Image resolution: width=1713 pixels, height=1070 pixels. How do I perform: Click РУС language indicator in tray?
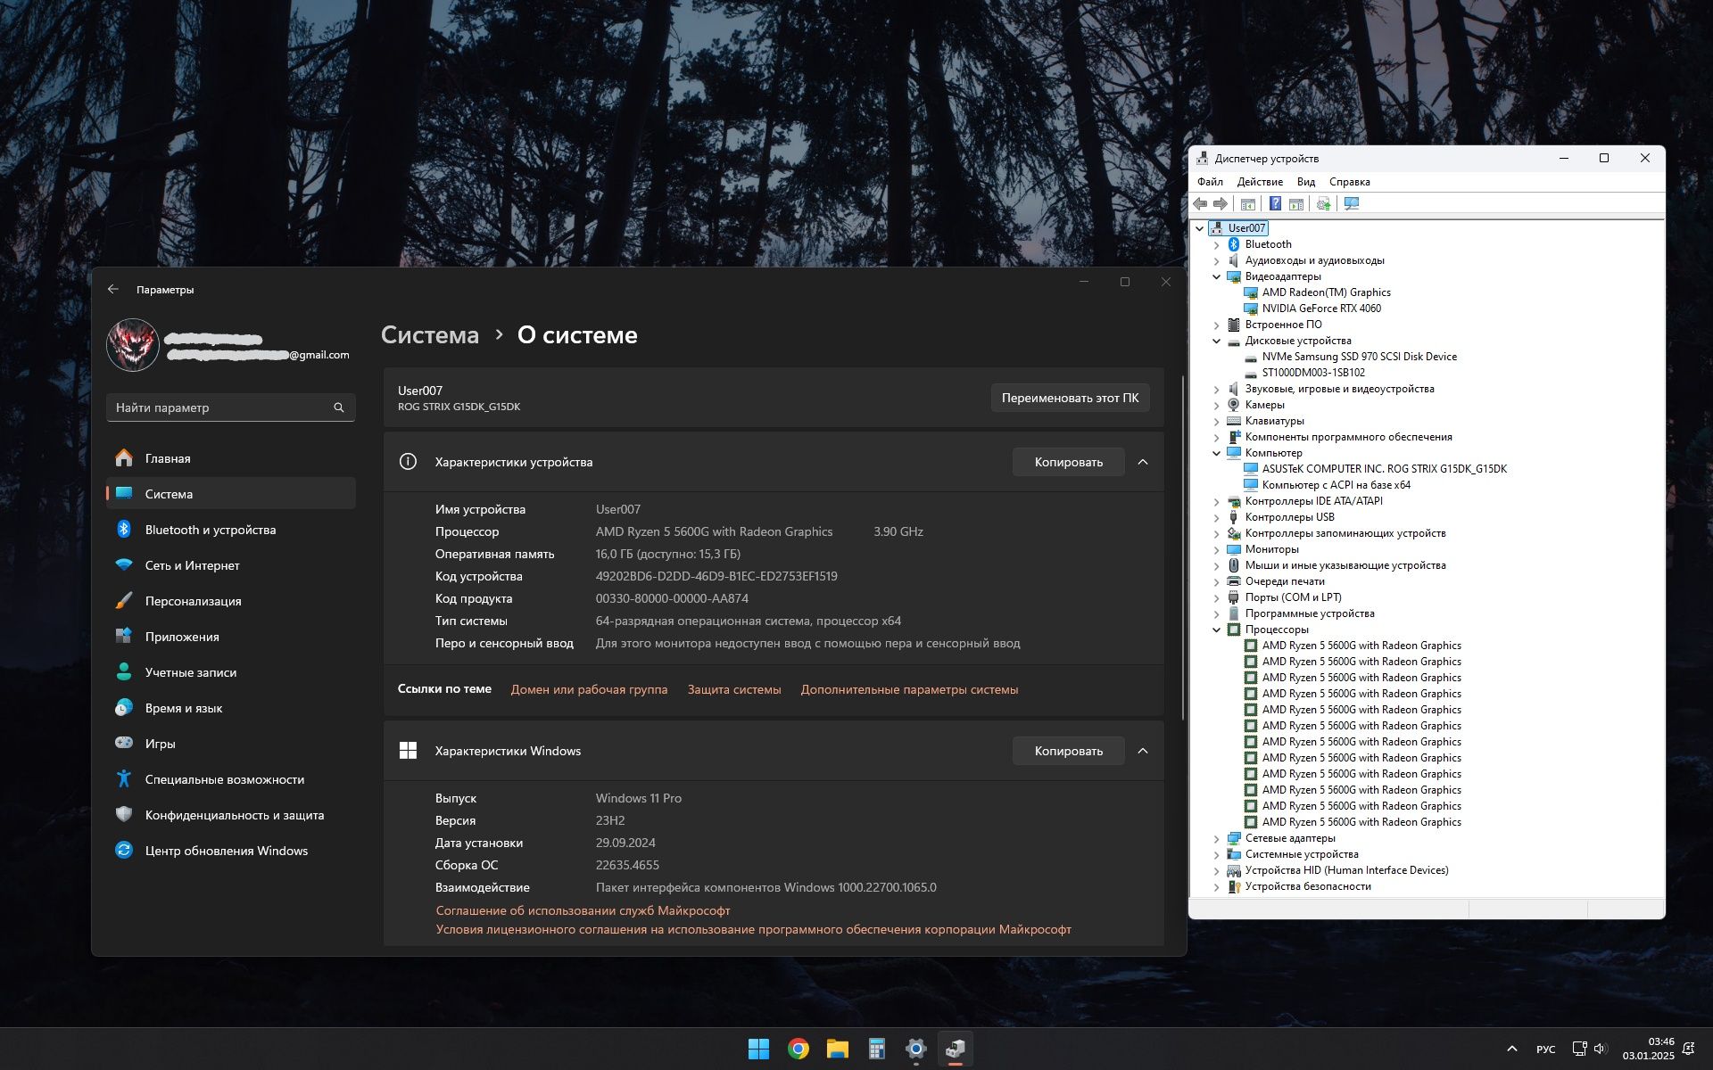[1546, 1049]
